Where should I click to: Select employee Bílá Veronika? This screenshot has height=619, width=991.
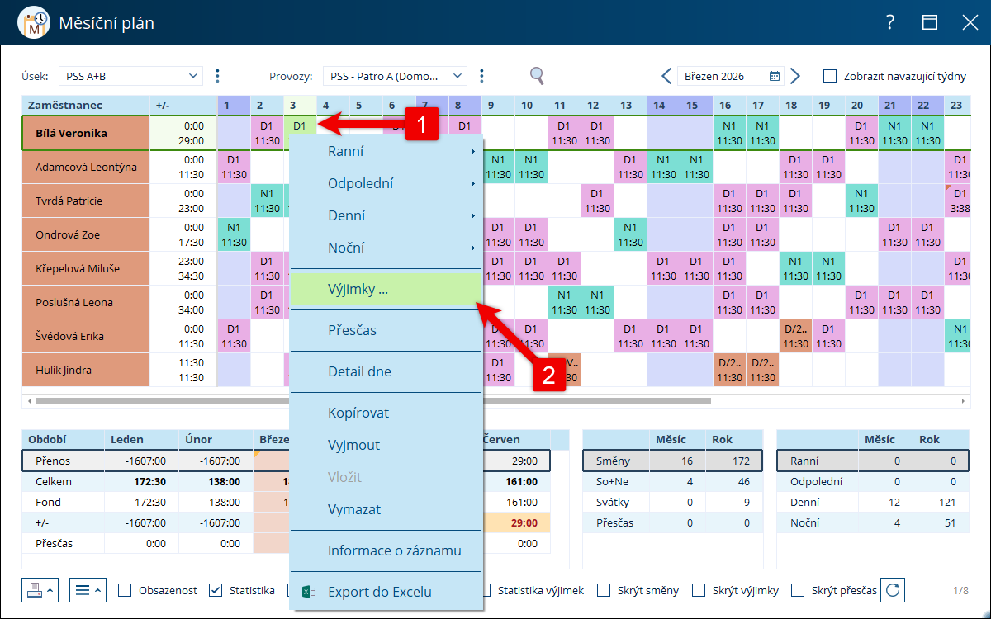[85, 134]
